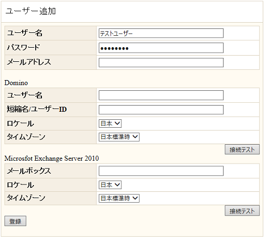The image size is (265, 239).
Task: Click the パスワード row label
Action: click(x=23, y=48)
